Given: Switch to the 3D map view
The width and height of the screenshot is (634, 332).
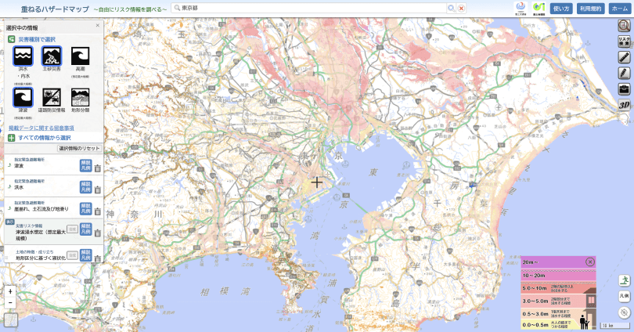Looking at the screenshot, I should pyautogui.click(x=624, y=105).
